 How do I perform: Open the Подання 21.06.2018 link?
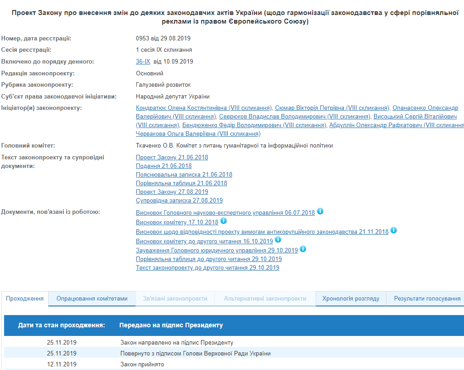click(x=163, y=166)
